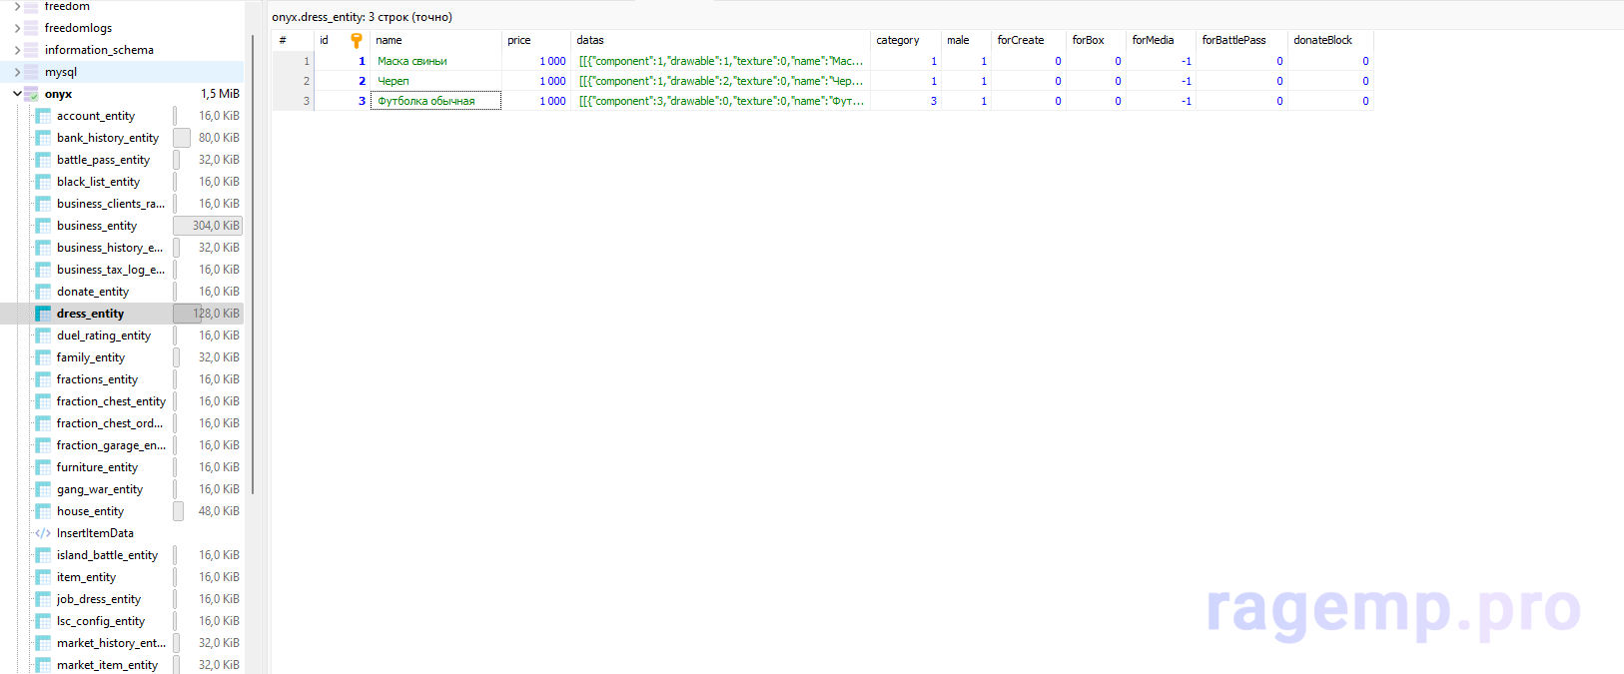
Task: Click the dress_entity table icon
Action: pos(43,314)
